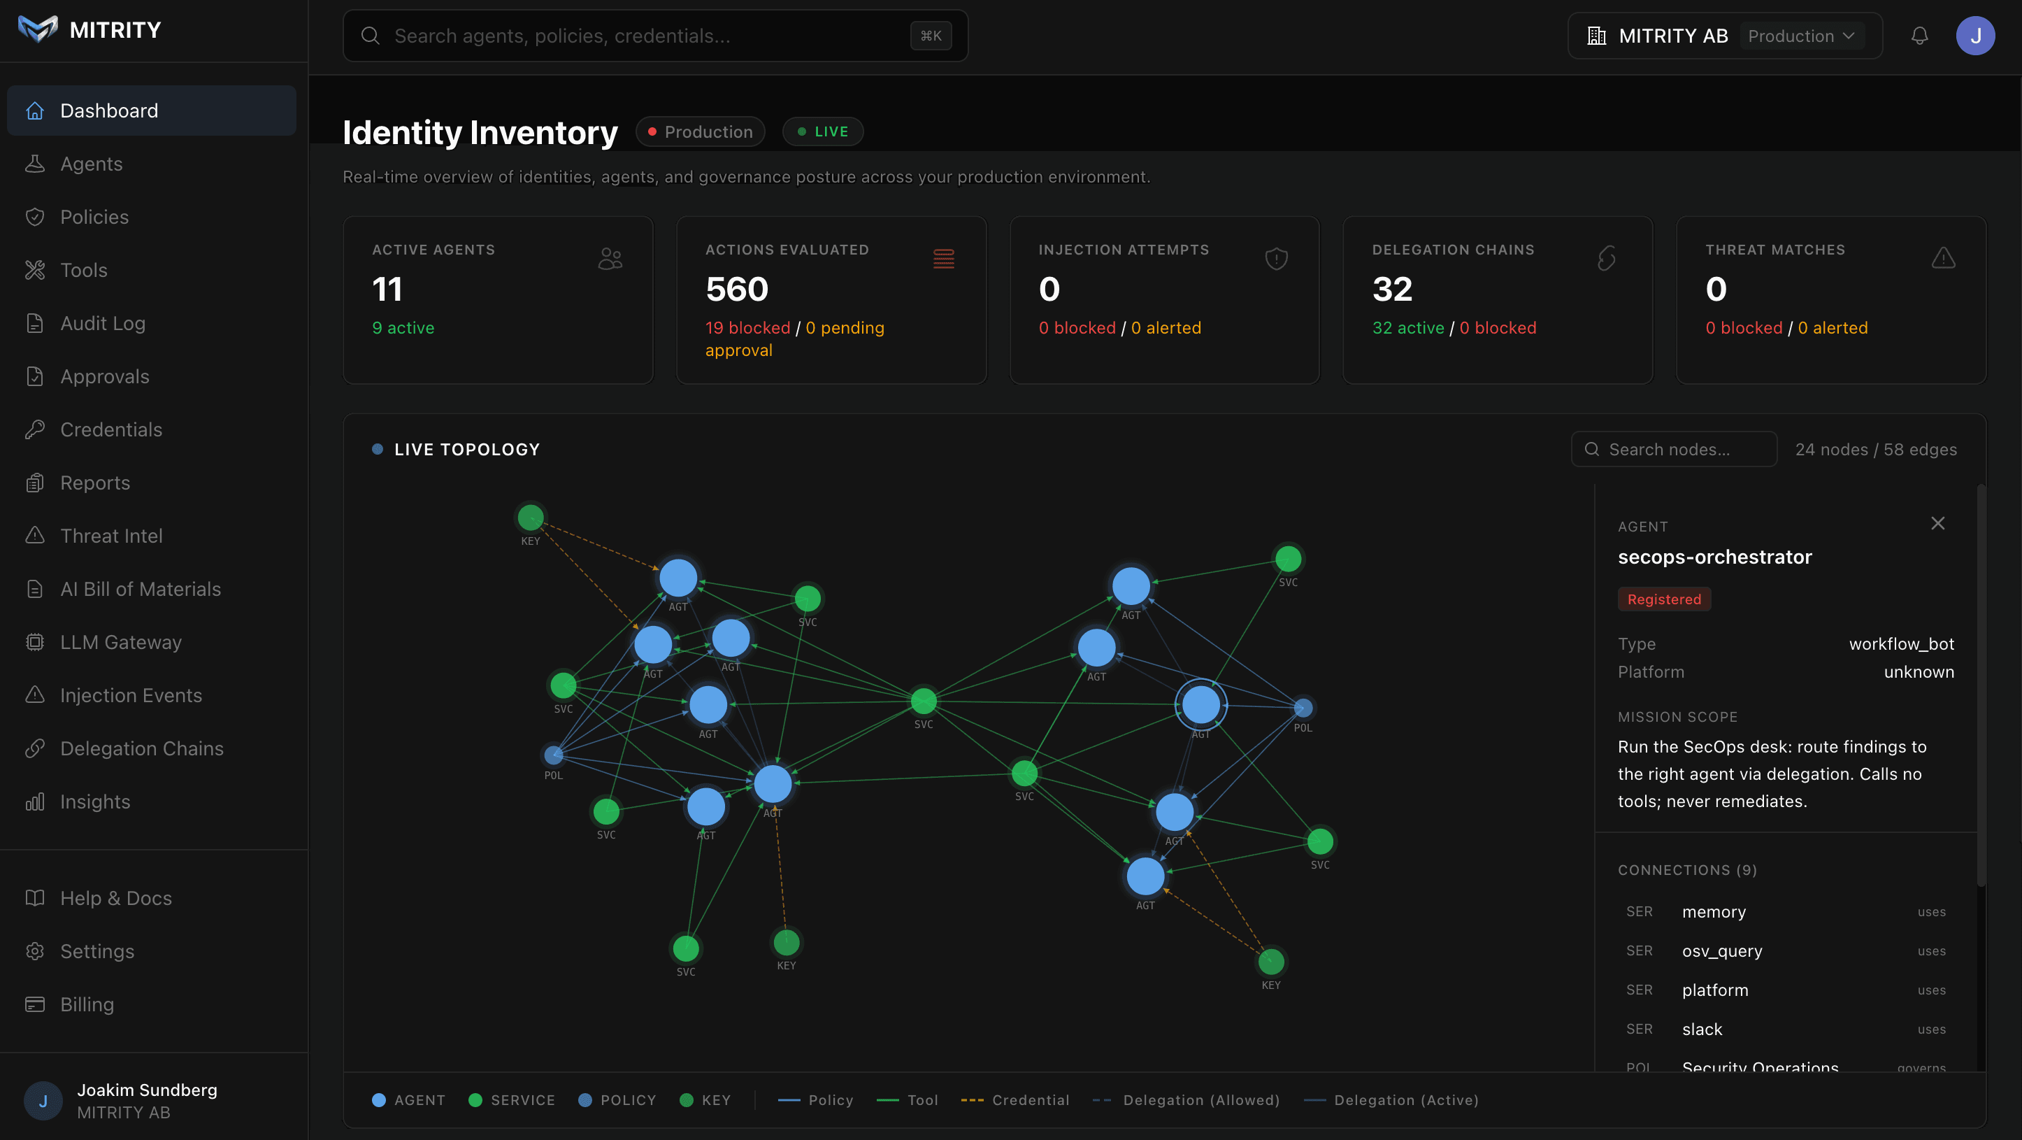Screen dimensions: 2022x1140
Task: Click the CONNECTIONS (9) heading
Action: [x=1687, y=869]
